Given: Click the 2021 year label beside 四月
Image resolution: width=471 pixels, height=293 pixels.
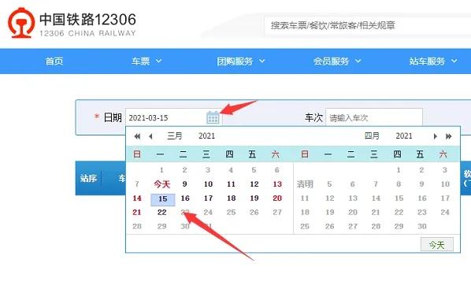Looking at the screenshot, I should (404, 136).
